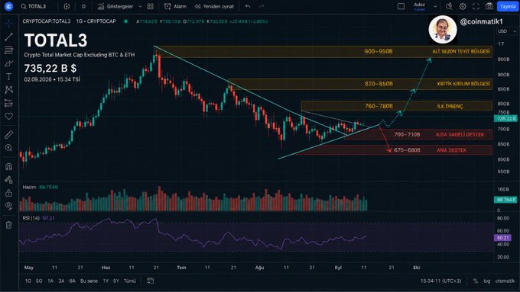The width and height of the screenshot is (520, 292).
Task: Select the Hacim volume indicator legend
Action: tap(29, 188)
